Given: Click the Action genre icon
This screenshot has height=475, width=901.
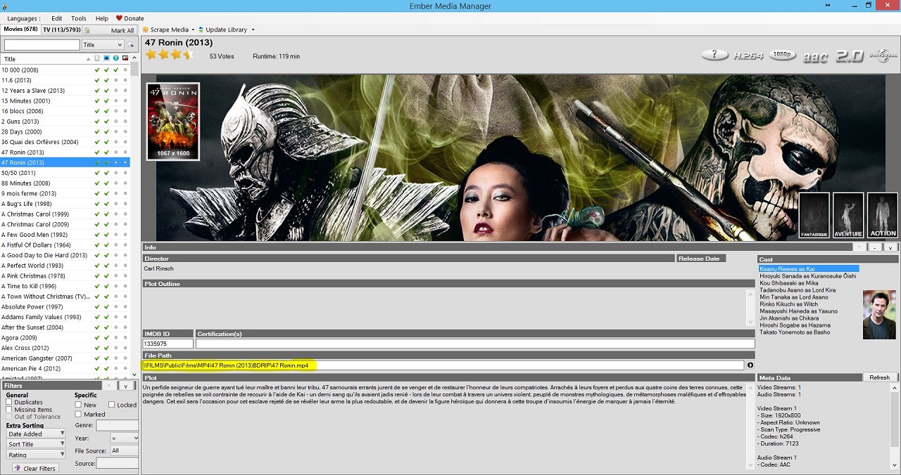Looking at the screenshot, I should (883, 215).
